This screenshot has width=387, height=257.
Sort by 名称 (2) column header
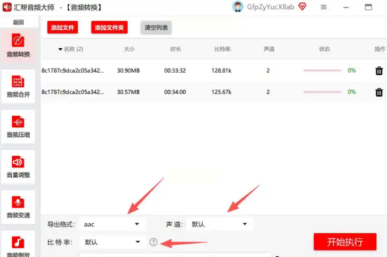click(x=71, y=49)
